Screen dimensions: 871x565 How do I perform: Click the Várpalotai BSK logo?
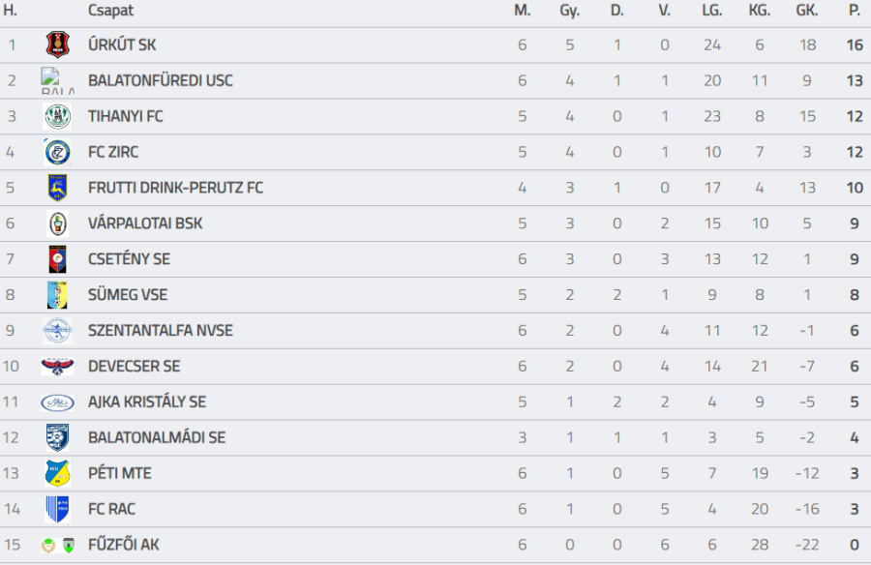(58, 223)
